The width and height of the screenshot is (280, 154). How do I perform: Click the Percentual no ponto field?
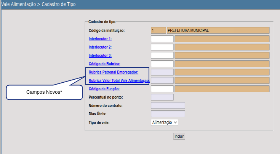click(162, 97)
